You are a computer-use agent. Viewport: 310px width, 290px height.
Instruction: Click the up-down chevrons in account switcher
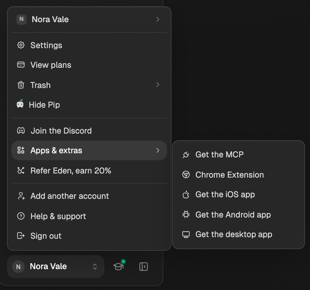tap(95, 267)
